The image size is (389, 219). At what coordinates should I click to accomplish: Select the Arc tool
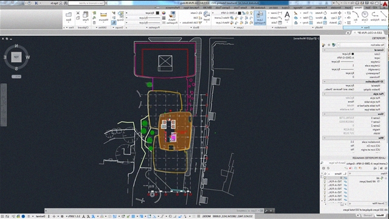(x=356, y=16)
